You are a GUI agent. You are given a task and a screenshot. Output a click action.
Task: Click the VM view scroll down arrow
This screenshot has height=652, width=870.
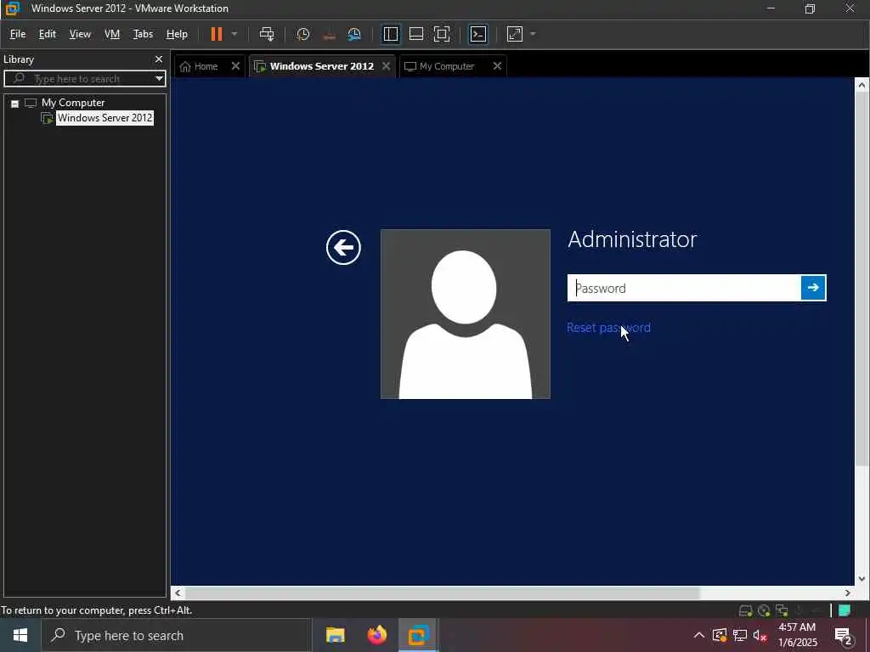(862, 579)
